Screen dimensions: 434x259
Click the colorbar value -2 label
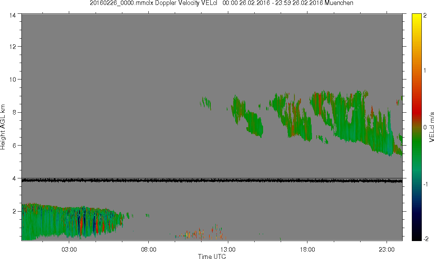[x=426, y=239]
